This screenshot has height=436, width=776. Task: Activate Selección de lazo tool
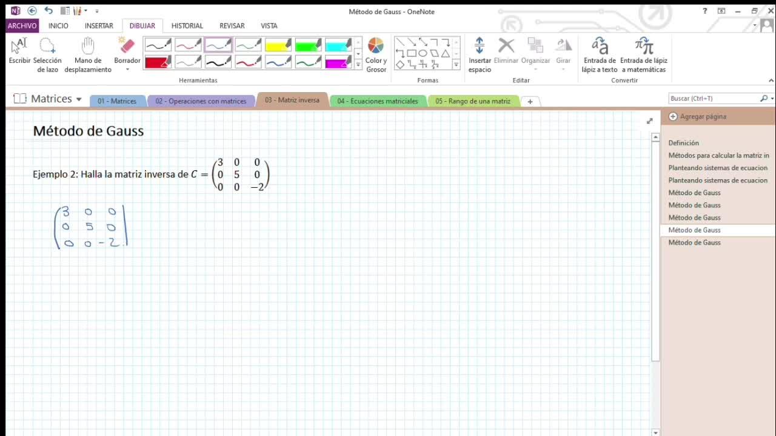[x=47, y=55]
